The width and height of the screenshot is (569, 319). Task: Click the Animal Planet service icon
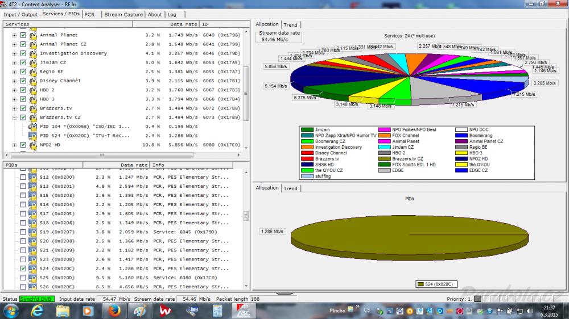click(x=33, y=35)
